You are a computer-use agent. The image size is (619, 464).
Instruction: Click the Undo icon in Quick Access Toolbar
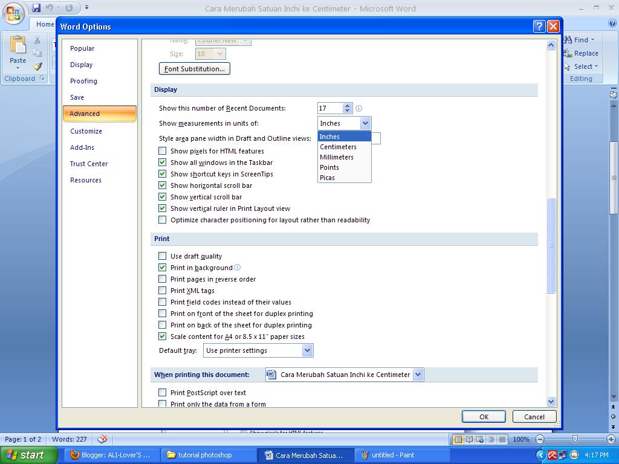click(50, 8)
